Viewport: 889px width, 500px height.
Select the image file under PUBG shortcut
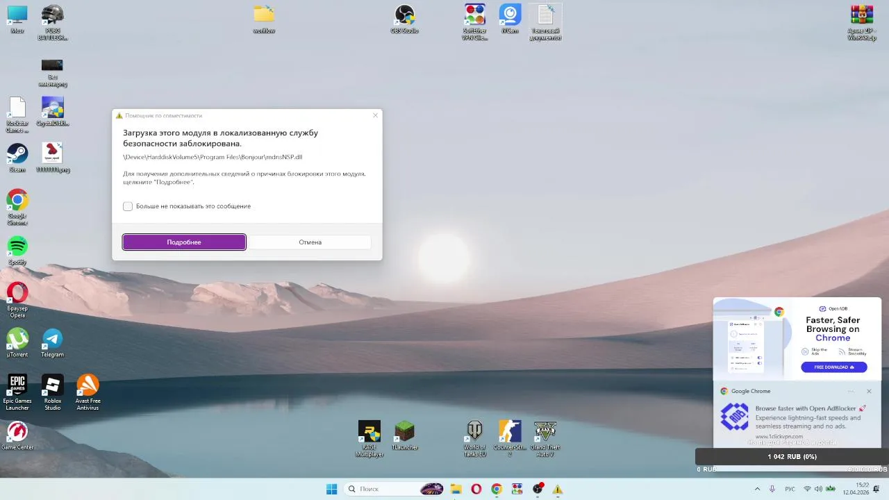click(53, 72)
